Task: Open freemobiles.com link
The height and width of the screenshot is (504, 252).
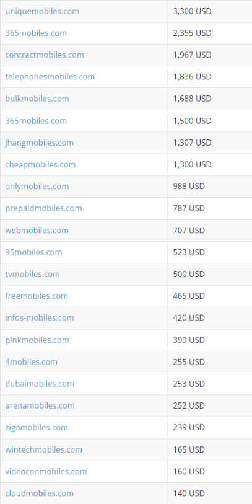Action: click(37, 296)
